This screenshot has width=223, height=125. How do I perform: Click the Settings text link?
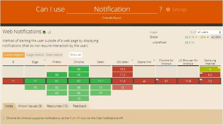[x=179, y=10]
